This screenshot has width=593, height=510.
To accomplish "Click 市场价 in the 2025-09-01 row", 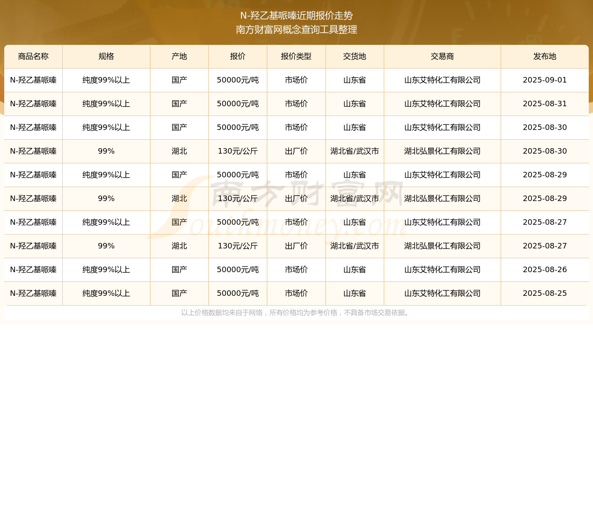I will pos(296,80).
